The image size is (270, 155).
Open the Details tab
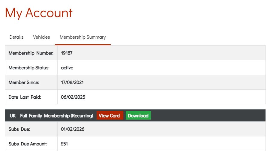pyautogui.click(x=16, y=37)
